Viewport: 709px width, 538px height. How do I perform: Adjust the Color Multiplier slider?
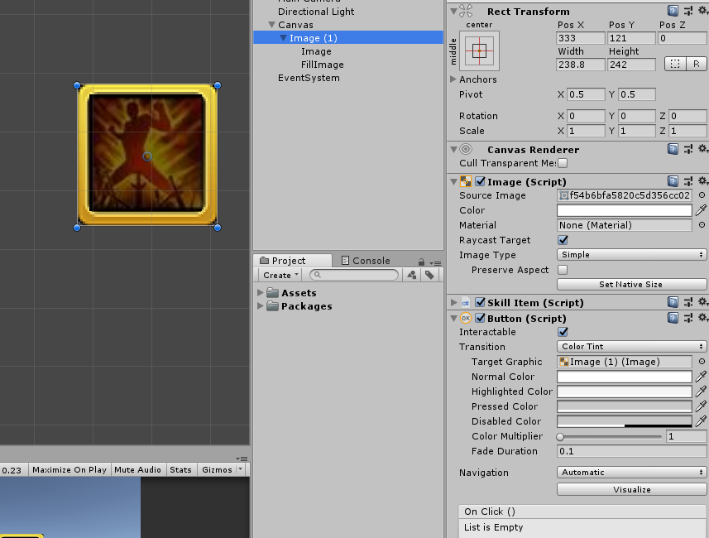[x=609, y=437]
